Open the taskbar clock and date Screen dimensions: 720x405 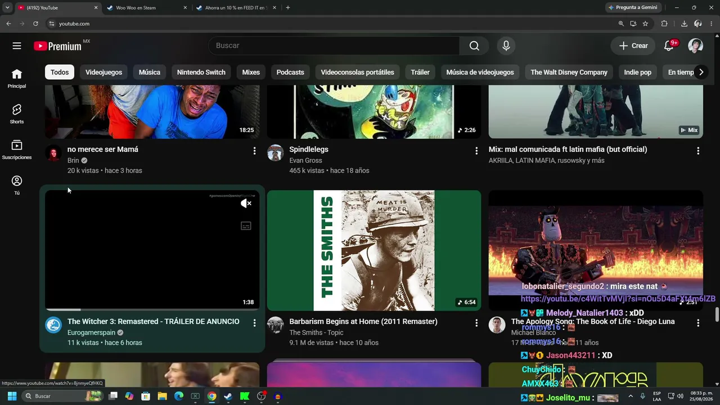[x=701, y=396]
